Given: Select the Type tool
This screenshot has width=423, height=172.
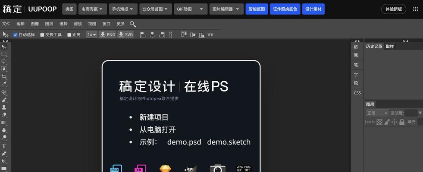Looking at the screenshot, I should [x=4, y=146].
